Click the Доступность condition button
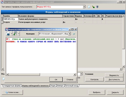 point(114,79)
